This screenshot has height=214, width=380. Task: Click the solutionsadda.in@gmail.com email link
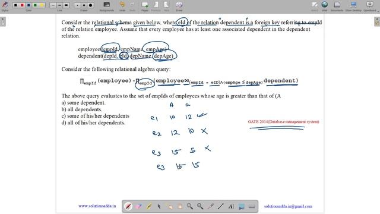pos(288,206)
